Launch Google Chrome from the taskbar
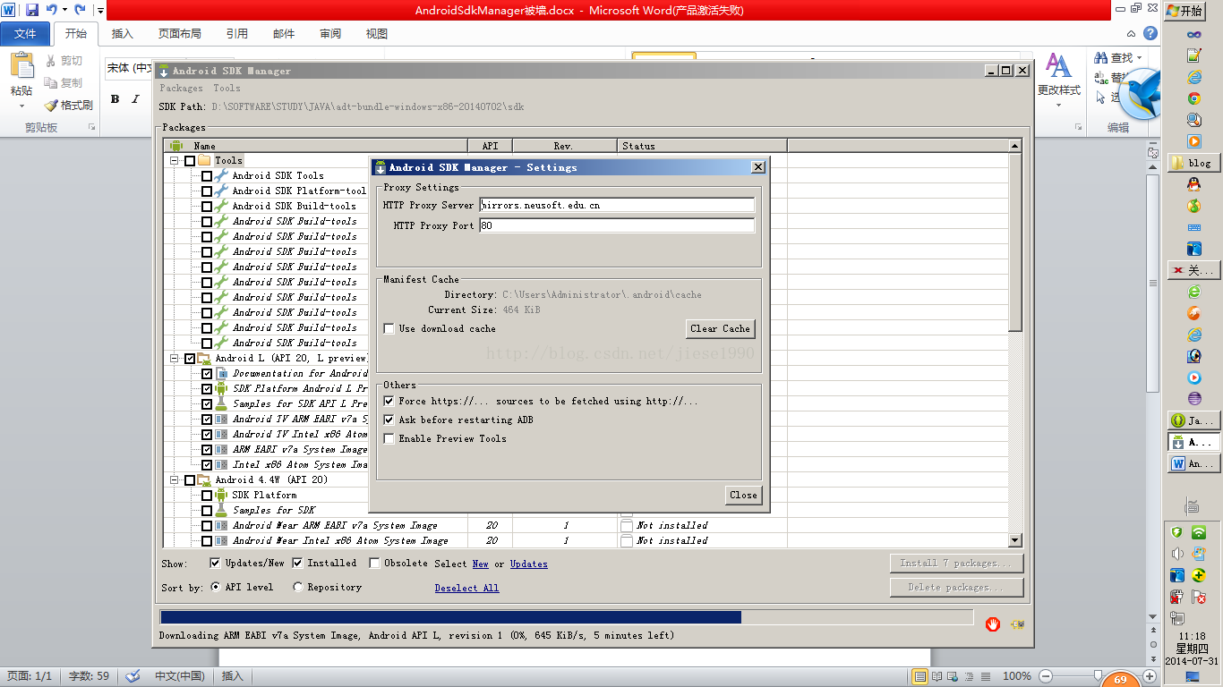The image size is (1223, 687). pos(1193,98)
